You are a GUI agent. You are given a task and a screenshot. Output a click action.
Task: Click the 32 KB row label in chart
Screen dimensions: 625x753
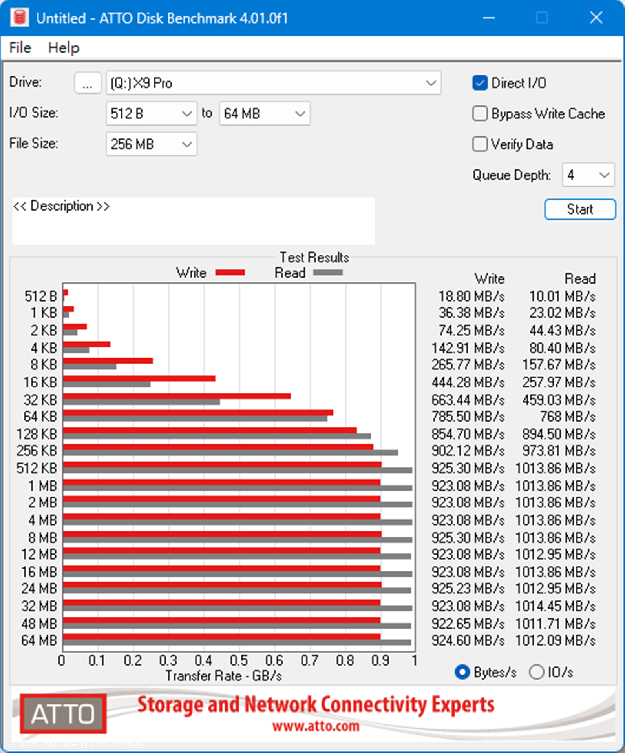[x=40, y=400]
